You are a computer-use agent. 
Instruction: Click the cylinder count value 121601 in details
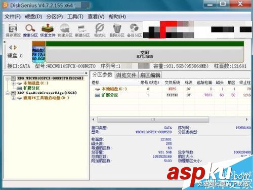(166, 139)
